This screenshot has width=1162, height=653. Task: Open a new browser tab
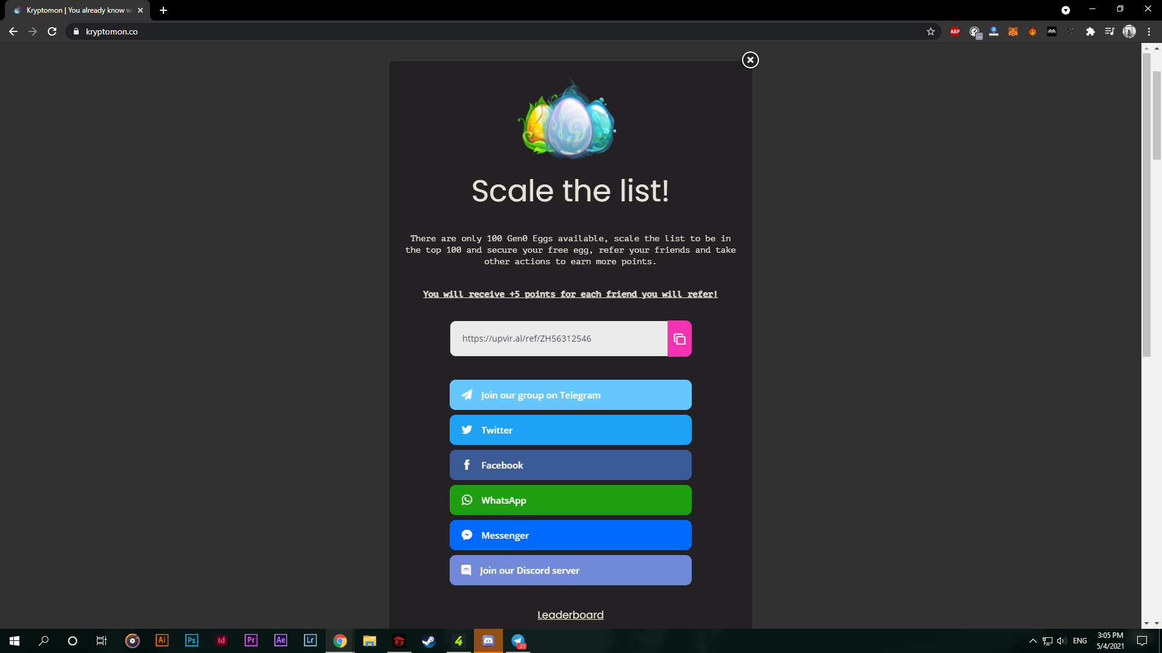pos(163,10)
